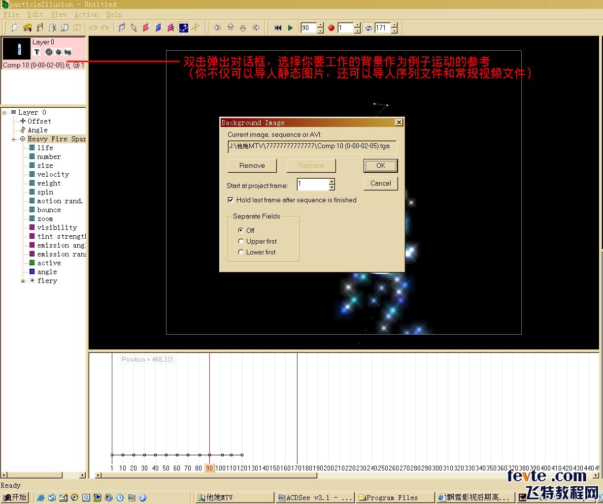Click the Remove button in Background Image dialog
The width and height of the screenshot is (603, 504).
click(x=252, y=166)
